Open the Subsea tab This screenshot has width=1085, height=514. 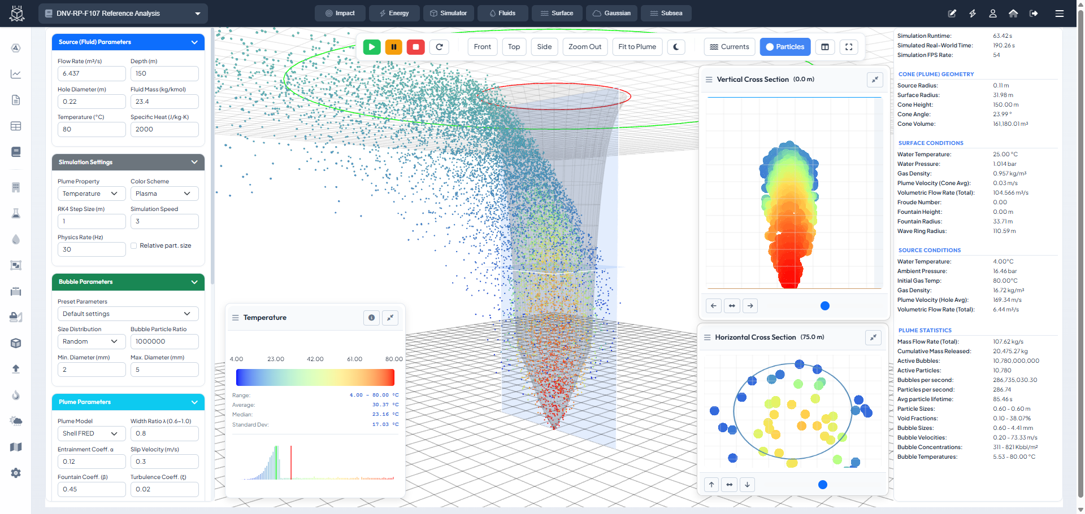coord(666,13)
